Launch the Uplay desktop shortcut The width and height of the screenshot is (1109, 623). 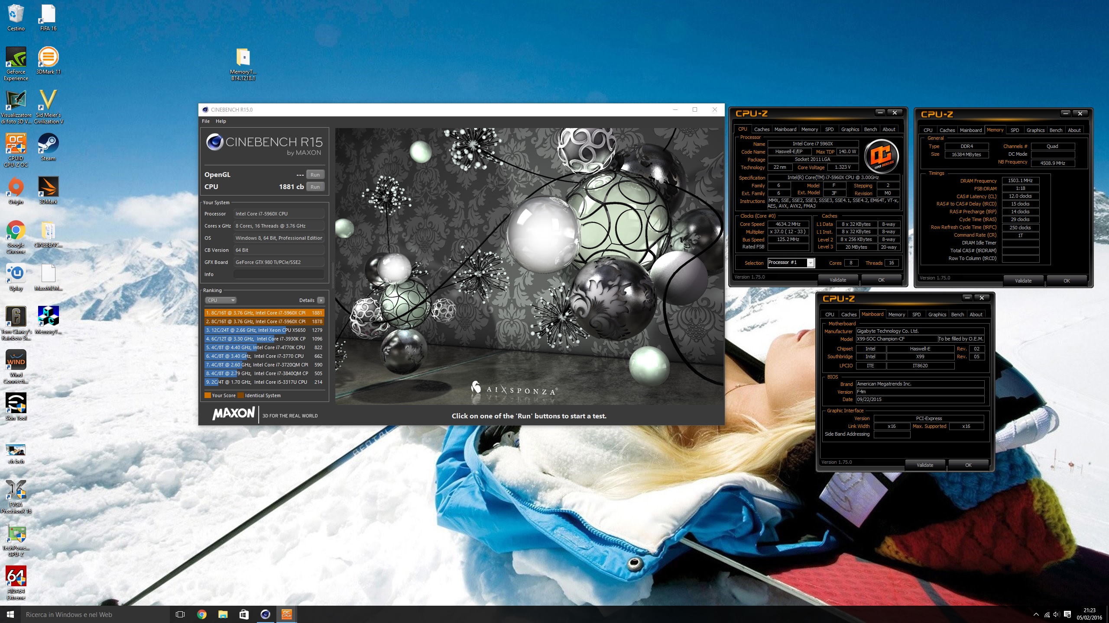[x=16, y=277]
